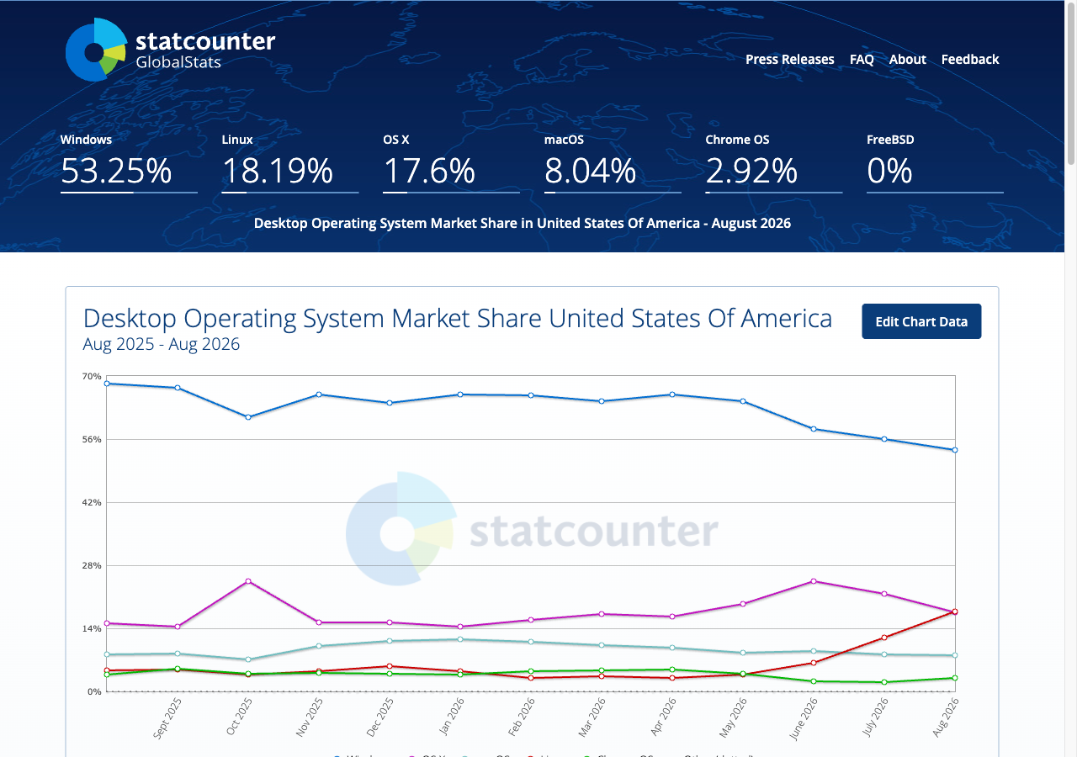The image size is (1077, 757).
Task: Select the Linux 18.19% stat
Action: (x=290, y=162)
